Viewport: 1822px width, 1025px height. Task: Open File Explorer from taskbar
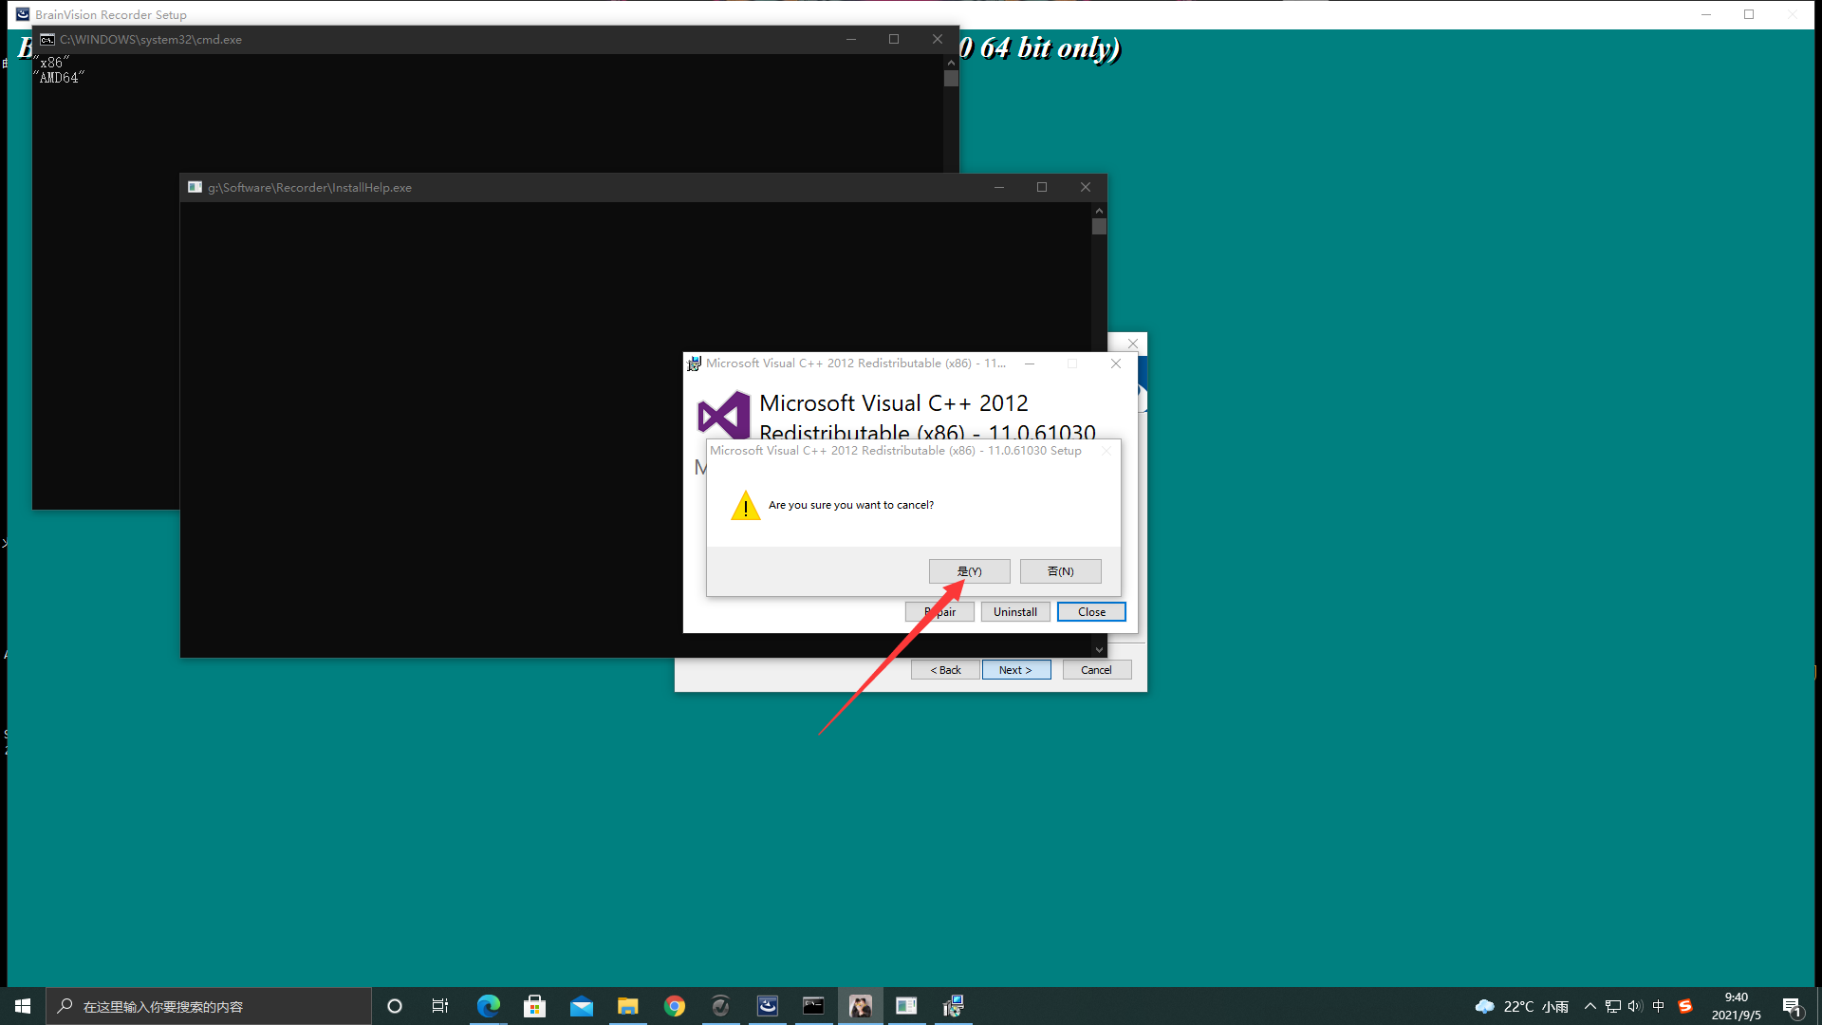pyautogui.click(x=628, y=1006)
